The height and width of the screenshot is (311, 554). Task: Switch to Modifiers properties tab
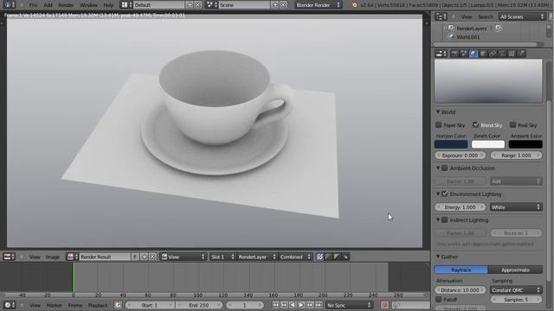coord(502,54)
